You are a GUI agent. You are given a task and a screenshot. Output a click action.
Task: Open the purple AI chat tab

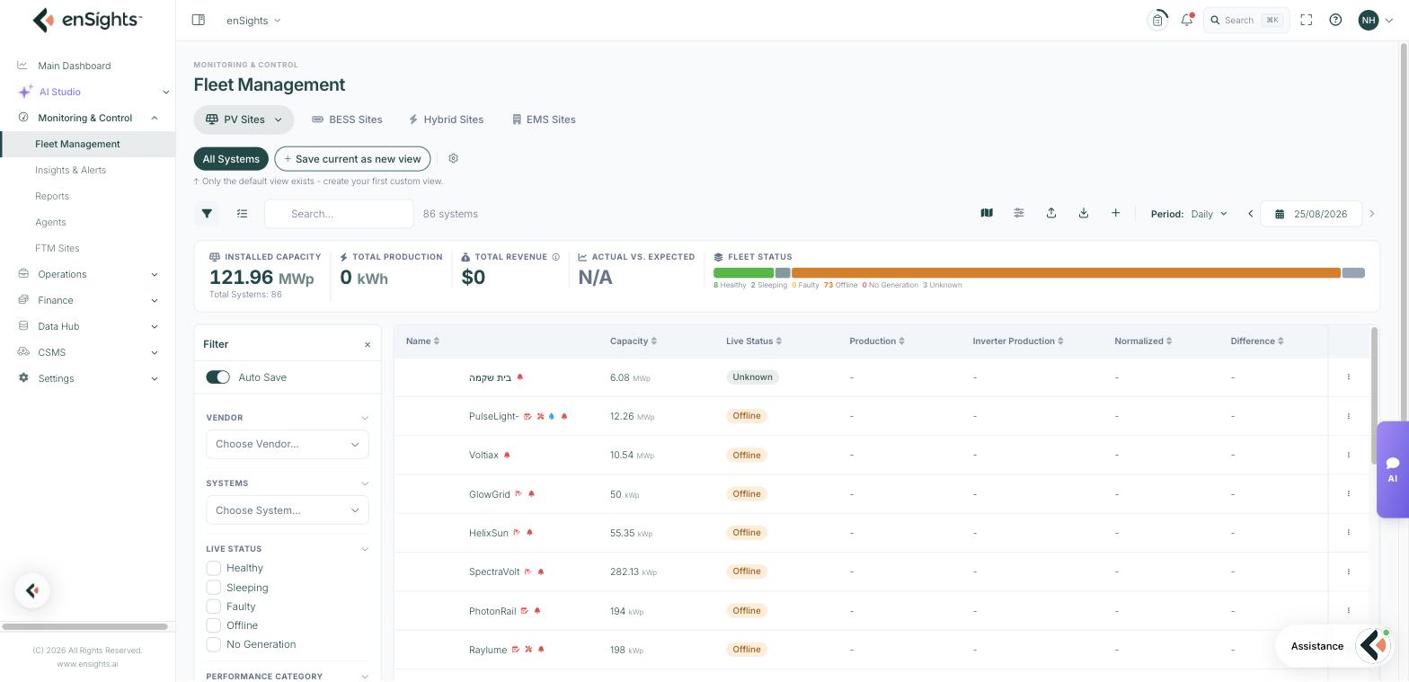[x=1393, y=469]
